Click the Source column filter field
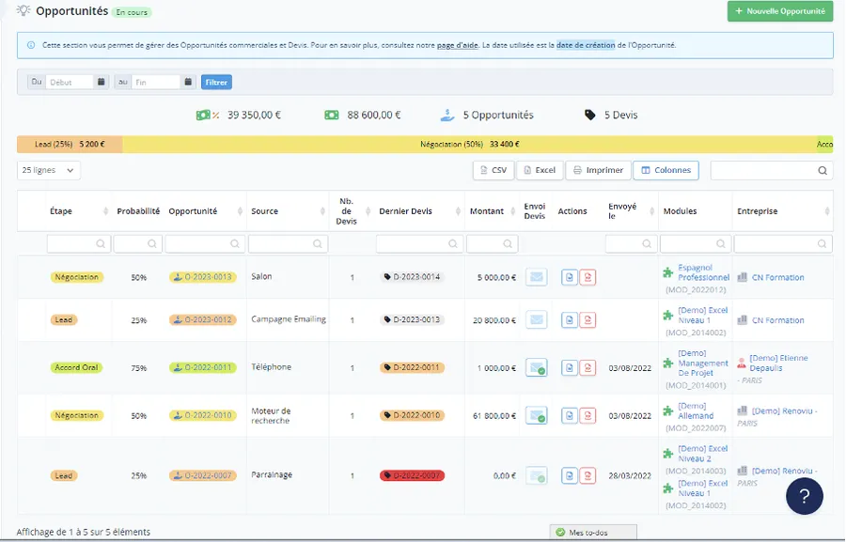This screenshot has width=846, height=542. 288,244
